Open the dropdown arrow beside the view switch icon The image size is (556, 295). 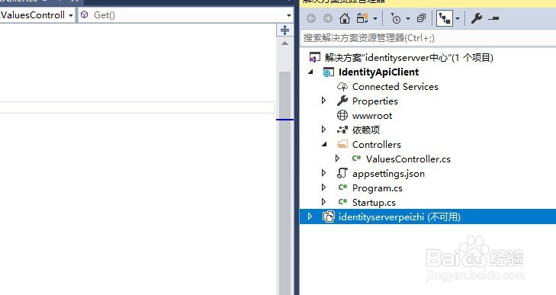[375, 18]
